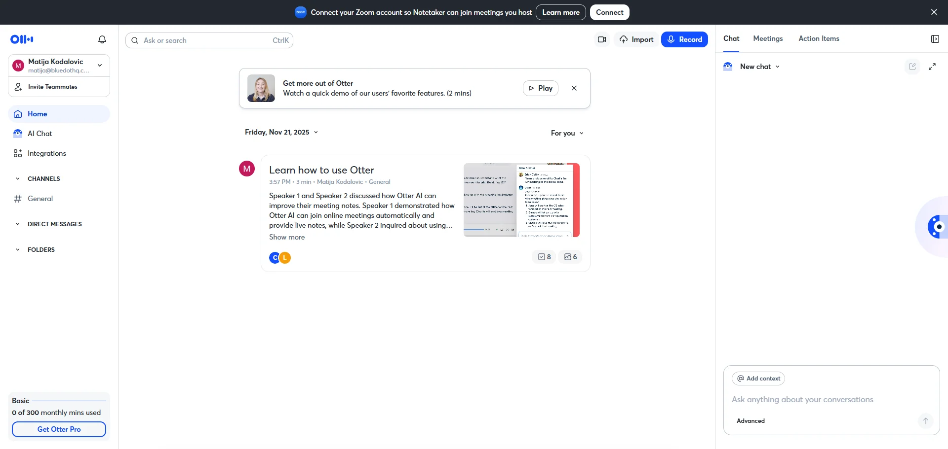Viewport: 948px width, 449px height.
Task: Open the notifications bell
Action: (x=102, y=39)
